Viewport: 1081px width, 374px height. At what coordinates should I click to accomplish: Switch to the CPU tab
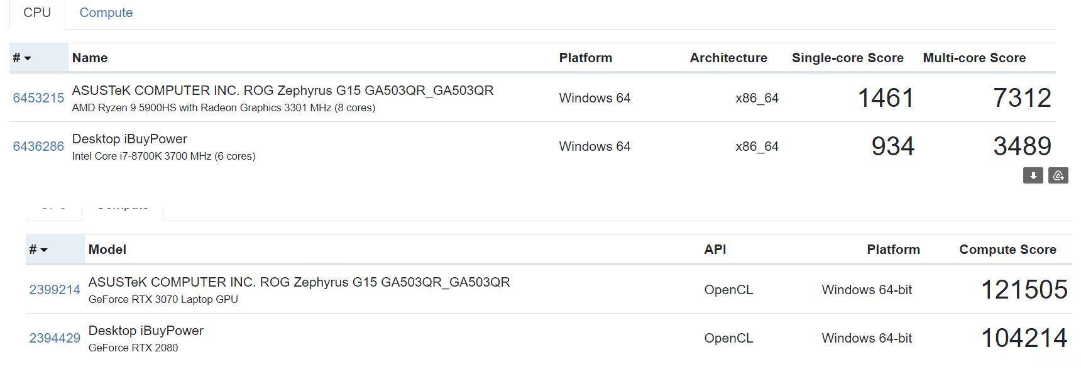[37, 13]
